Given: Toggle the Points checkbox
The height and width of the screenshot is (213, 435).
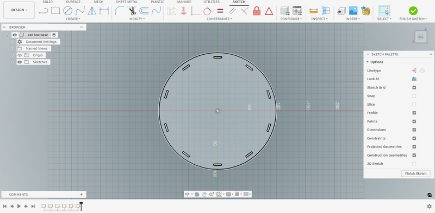Looking at the screenshot, I should click(414, 121).
